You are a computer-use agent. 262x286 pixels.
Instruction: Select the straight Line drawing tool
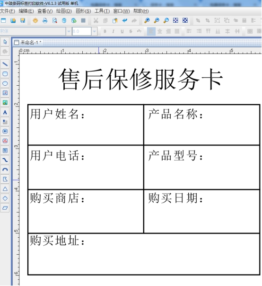coord(5,64)
